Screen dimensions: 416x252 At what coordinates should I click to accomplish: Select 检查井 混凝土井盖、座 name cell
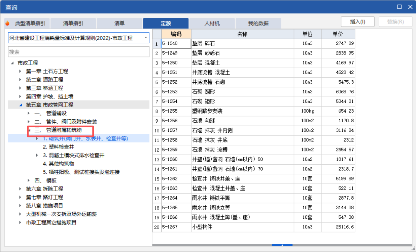tap(242, 188)
